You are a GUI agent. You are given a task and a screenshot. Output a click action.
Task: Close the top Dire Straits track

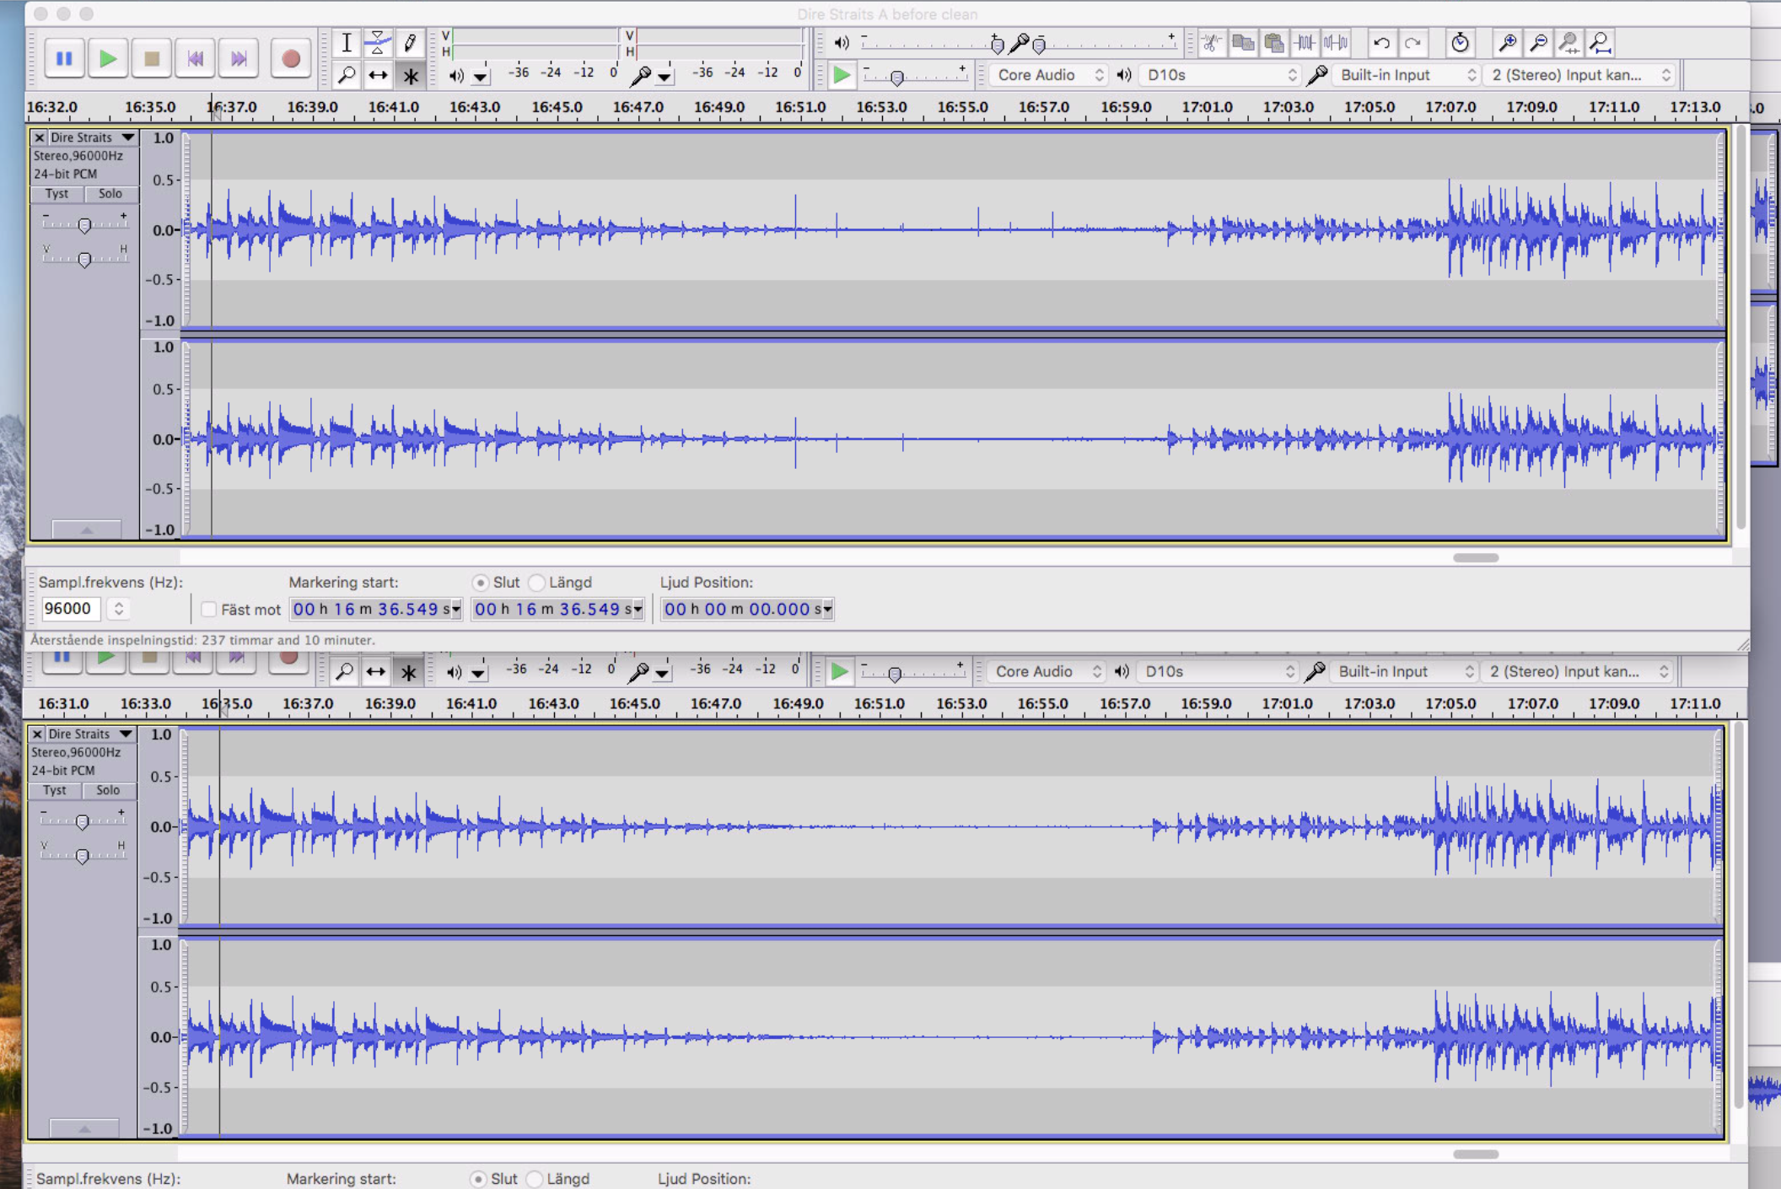pyautogui.click(x=39, y=137)
